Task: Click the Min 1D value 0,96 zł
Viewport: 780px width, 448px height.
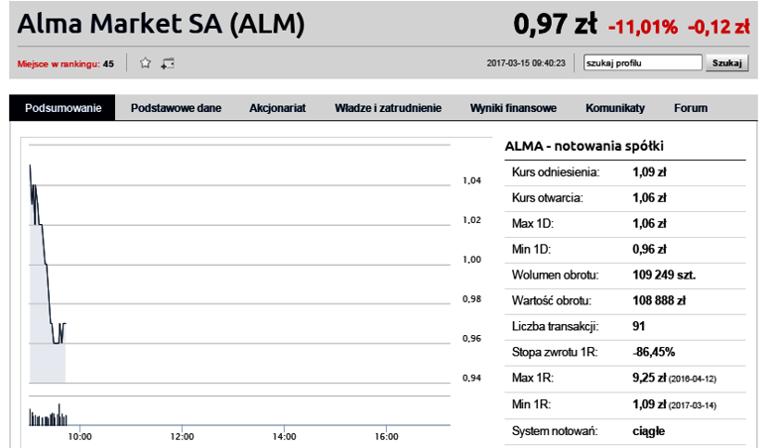Action: click(x=649, y=250)
